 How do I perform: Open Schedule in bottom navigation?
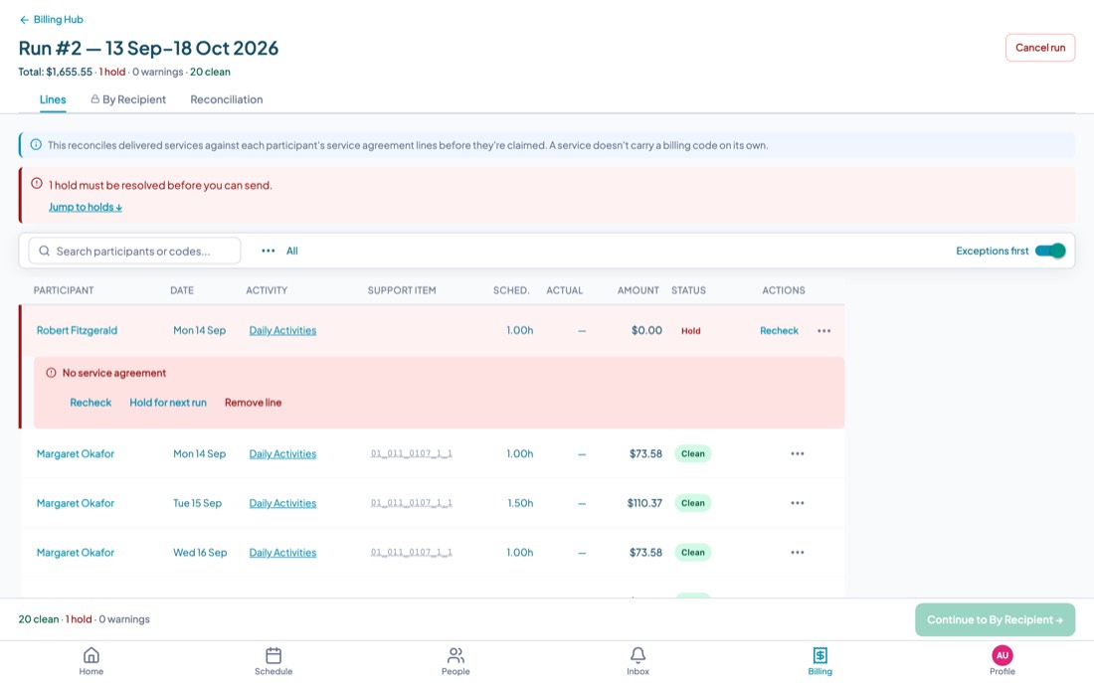[x=273, y=661]
